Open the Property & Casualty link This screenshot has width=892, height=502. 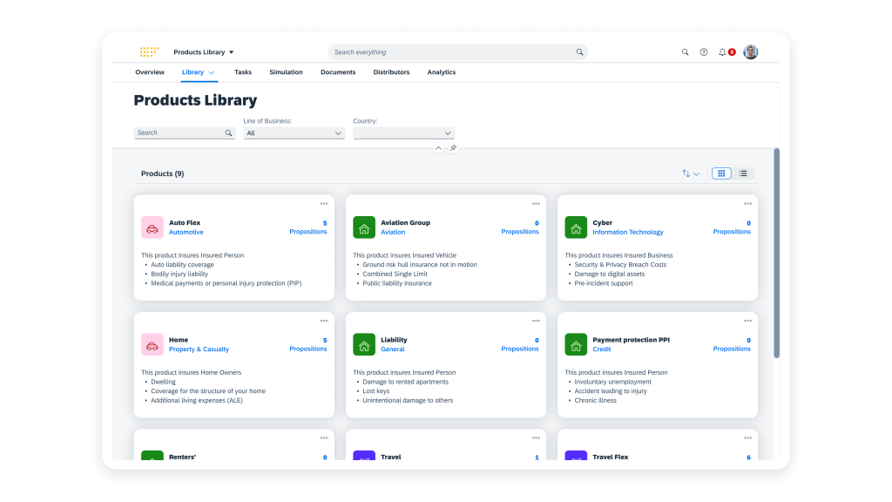tap(199, 349)
